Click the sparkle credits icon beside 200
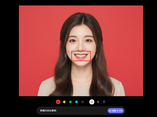The width and height of the screenshot is (157, 117). click(117, 111)
